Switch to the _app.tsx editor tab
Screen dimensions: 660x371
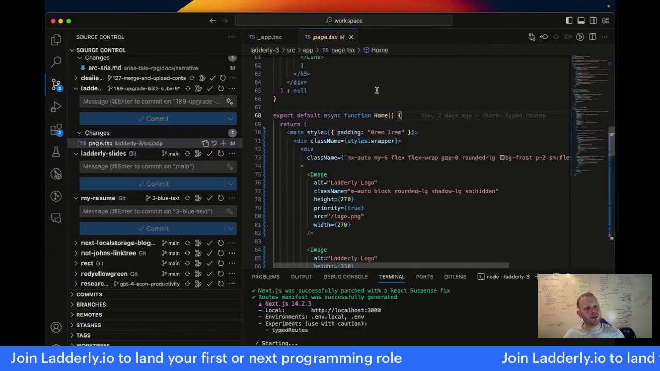(x=269, y=37)
